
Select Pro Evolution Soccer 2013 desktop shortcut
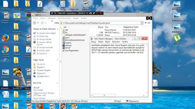tap(17, 74)
